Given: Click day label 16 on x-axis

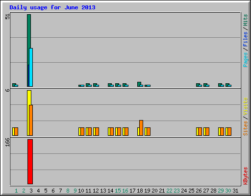Looking at the screenshot, I should pos(125,191).
